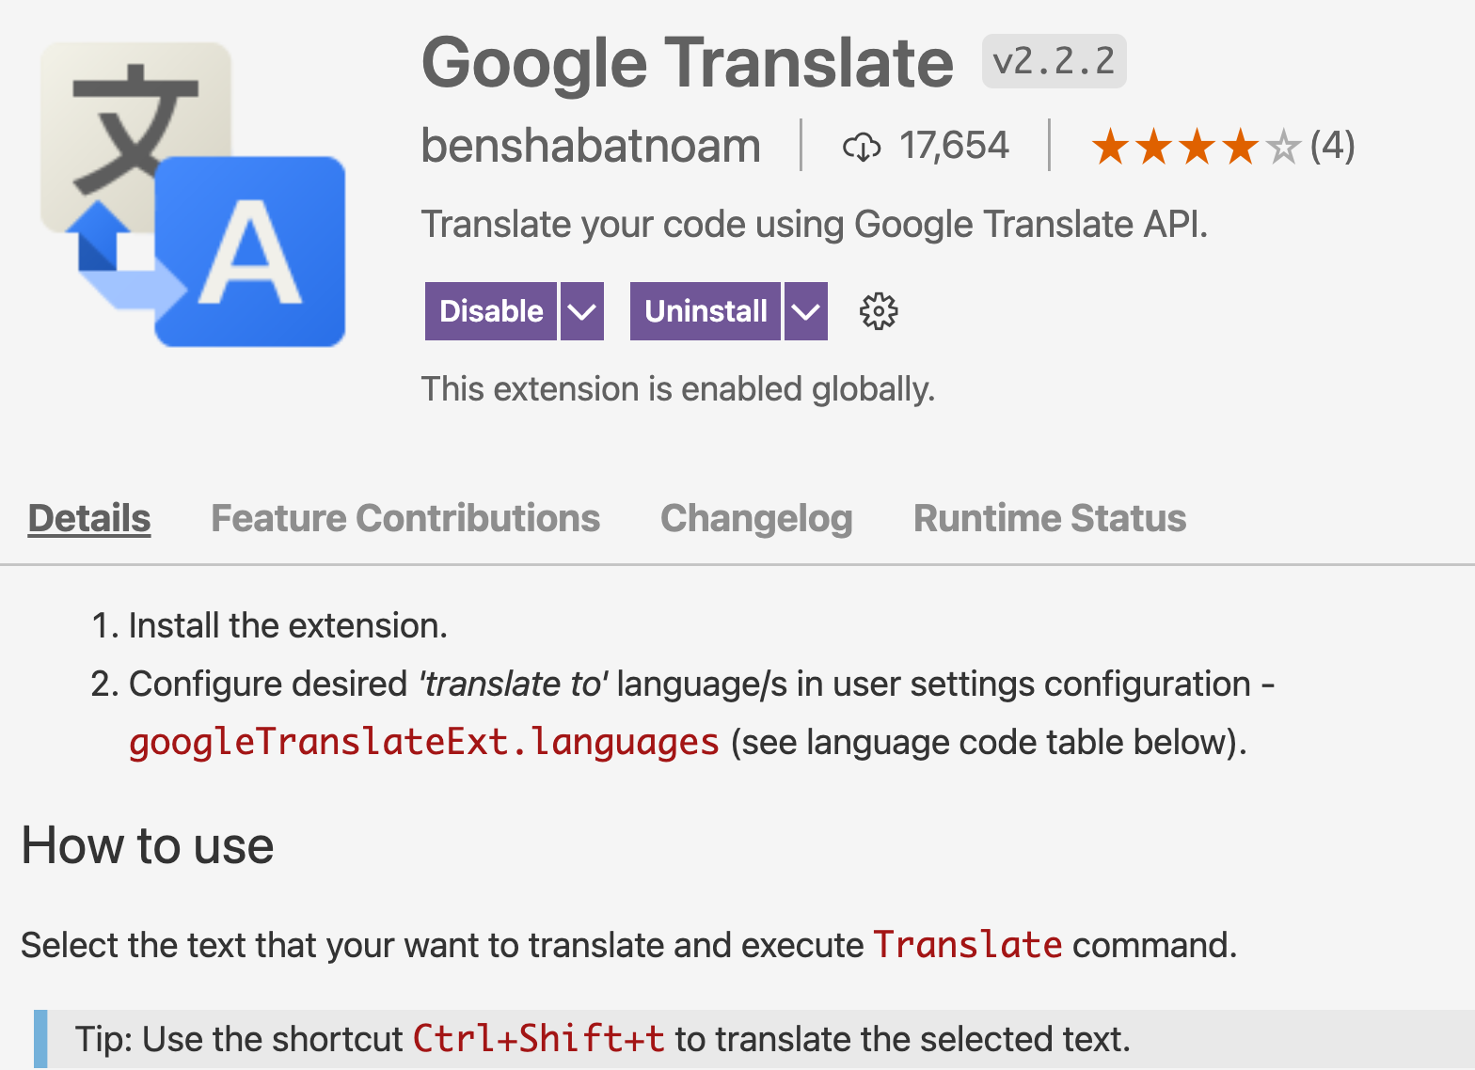Click the Ctrl+Shift+t shortcut text
Image resolution: width=1475 pixels, height=1070 pixels.
pos(539,1039)
